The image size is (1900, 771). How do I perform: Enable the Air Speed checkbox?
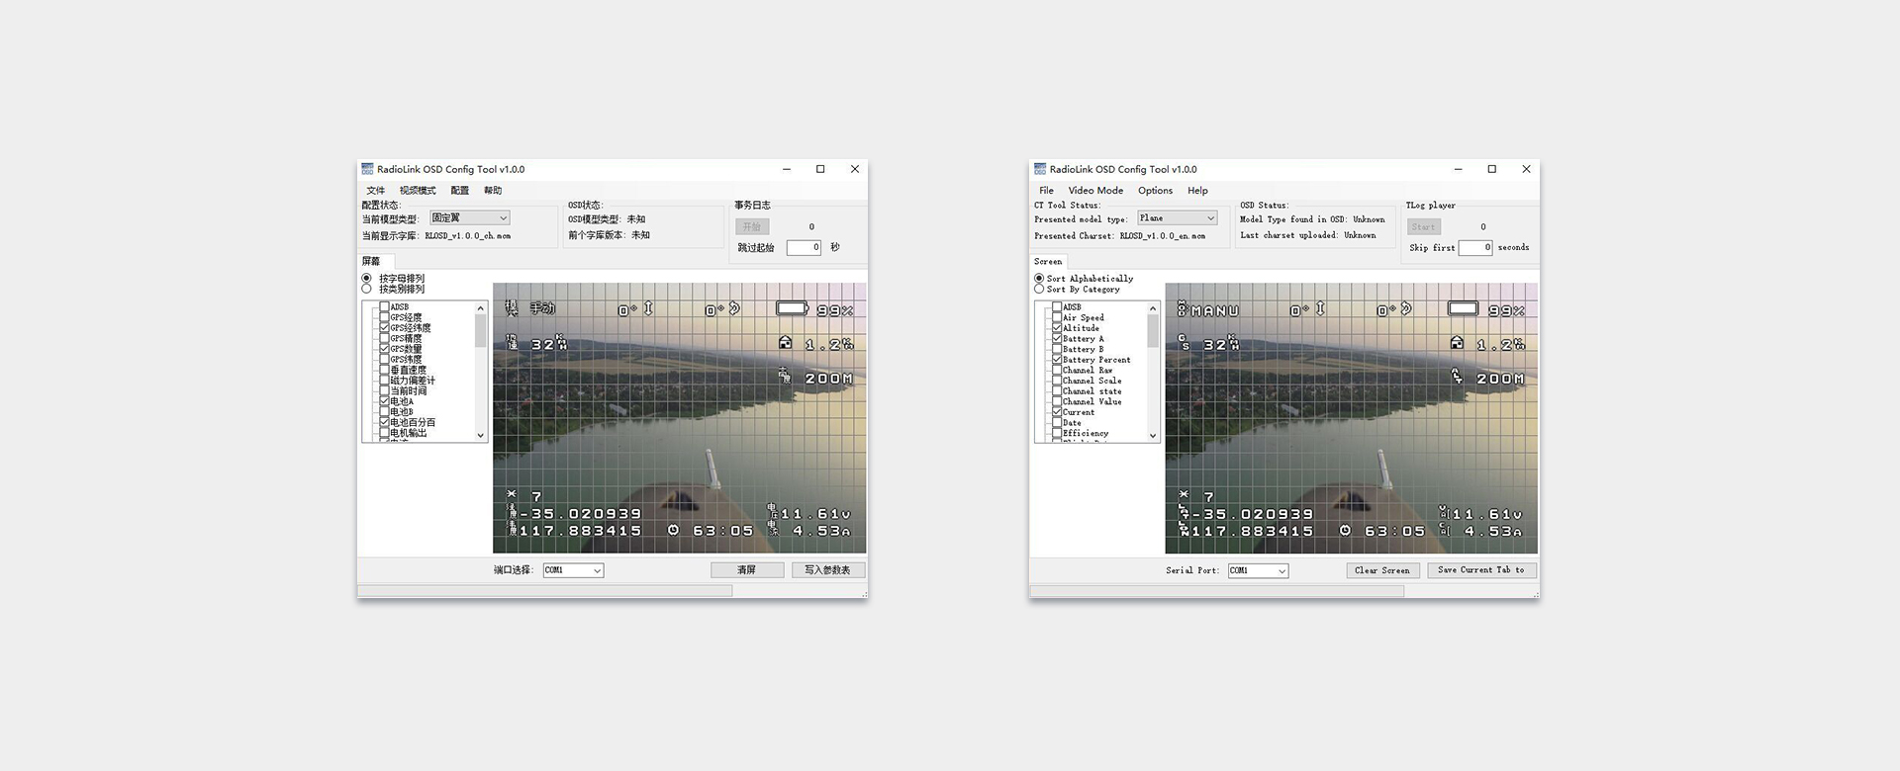point(1057,317)
